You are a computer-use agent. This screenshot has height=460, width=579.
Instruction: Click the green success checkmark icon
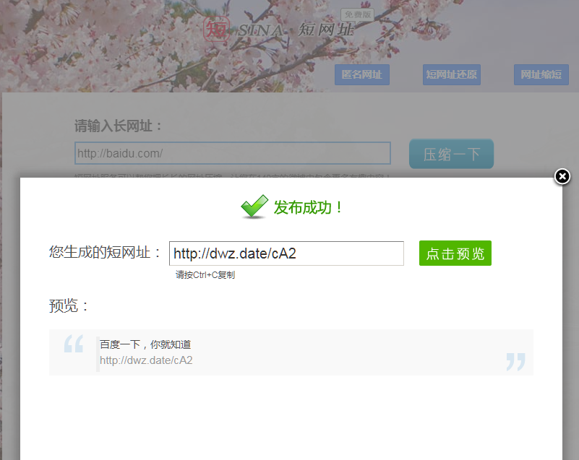(x=254, y=207)
